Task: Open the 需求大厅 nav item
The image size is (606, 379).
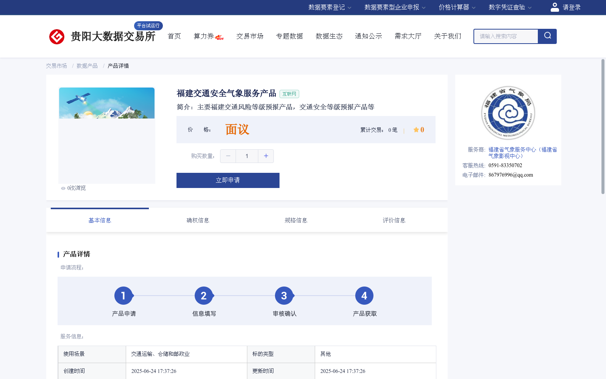Action: pos(408,36)
